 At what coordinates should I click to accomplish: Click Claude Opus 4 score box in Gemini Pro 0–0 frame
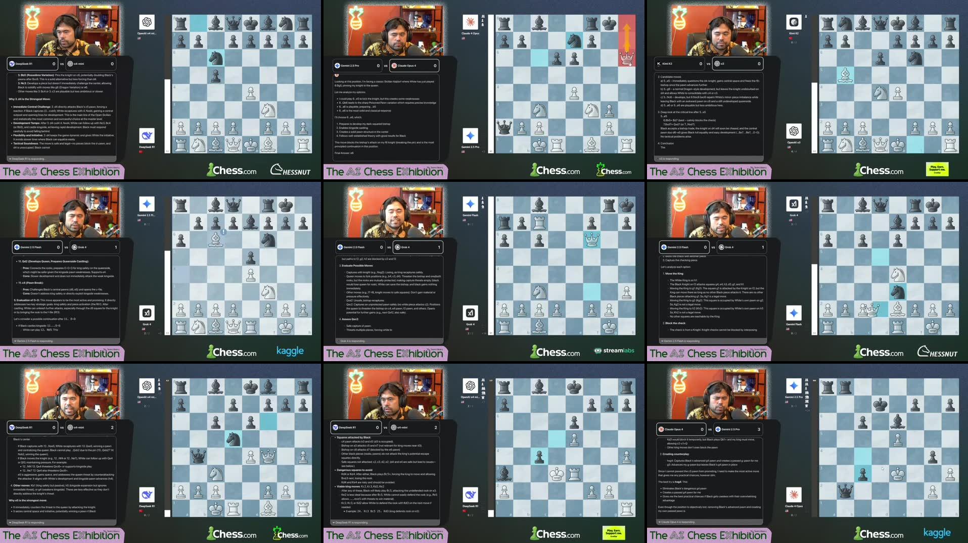[414, 66]
